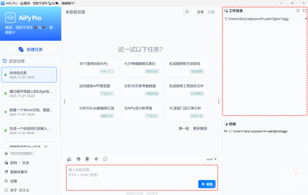The width and height of the screenshot is (308, 195).
Task: Click the role/document-plus icon above input
Action: click(69, 159)
